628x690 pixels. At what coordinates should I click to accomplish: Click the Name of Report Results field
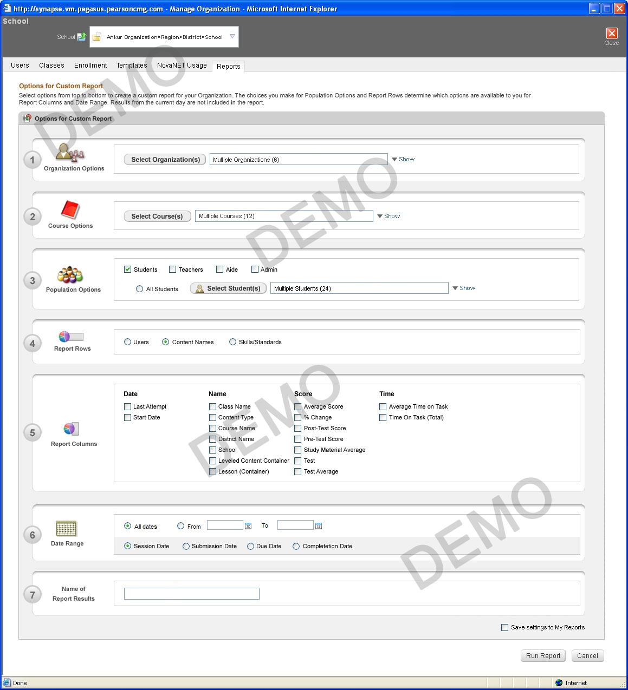pyautogui.click(x=192, y=594)
